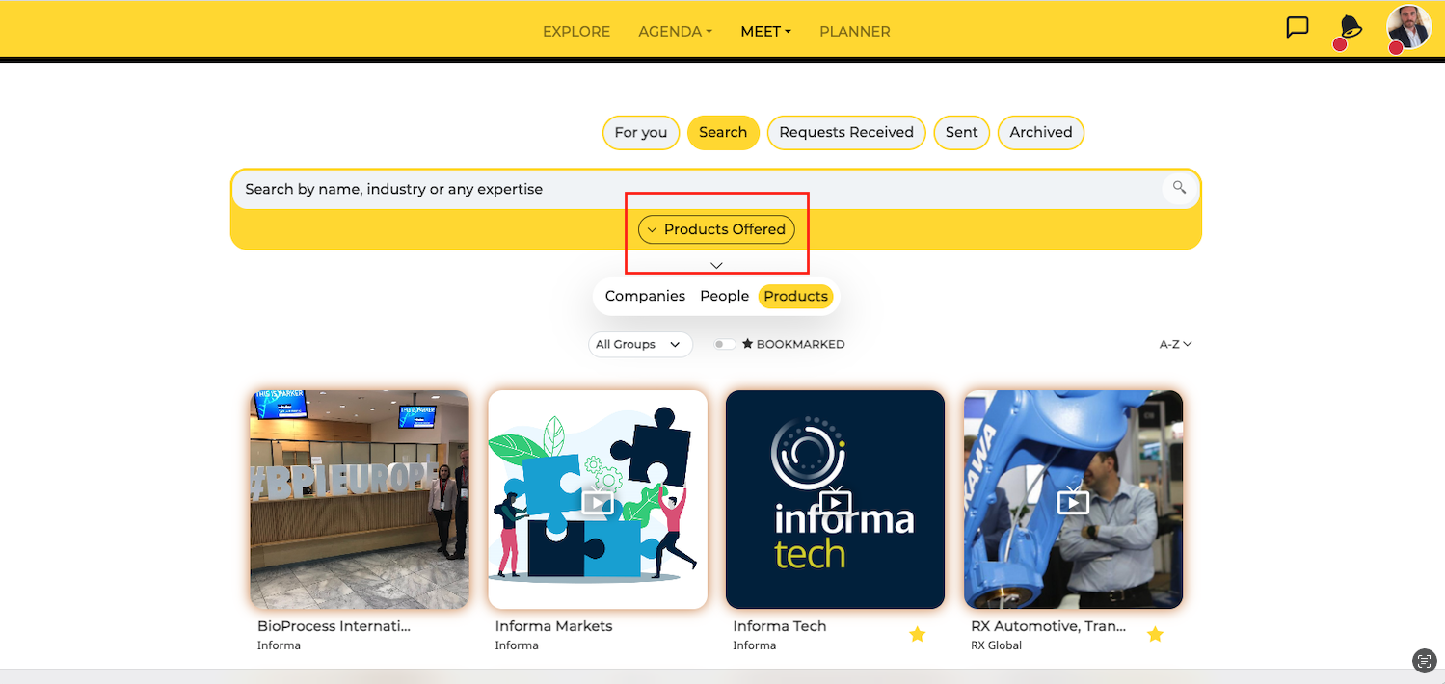Click the Informa Tech bookmark star
1445x684 pixels.
click(x=917, y=634)
